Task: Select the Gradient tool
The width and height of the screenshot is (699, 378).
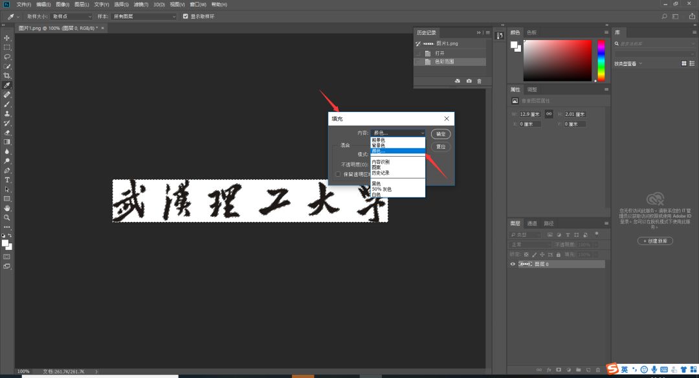Action: point(6,142)
